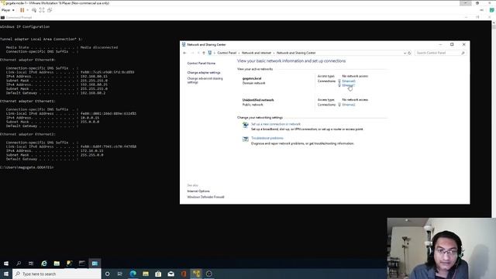
Task: Open guest VM taskbar search magnifier
Action: 19,263
